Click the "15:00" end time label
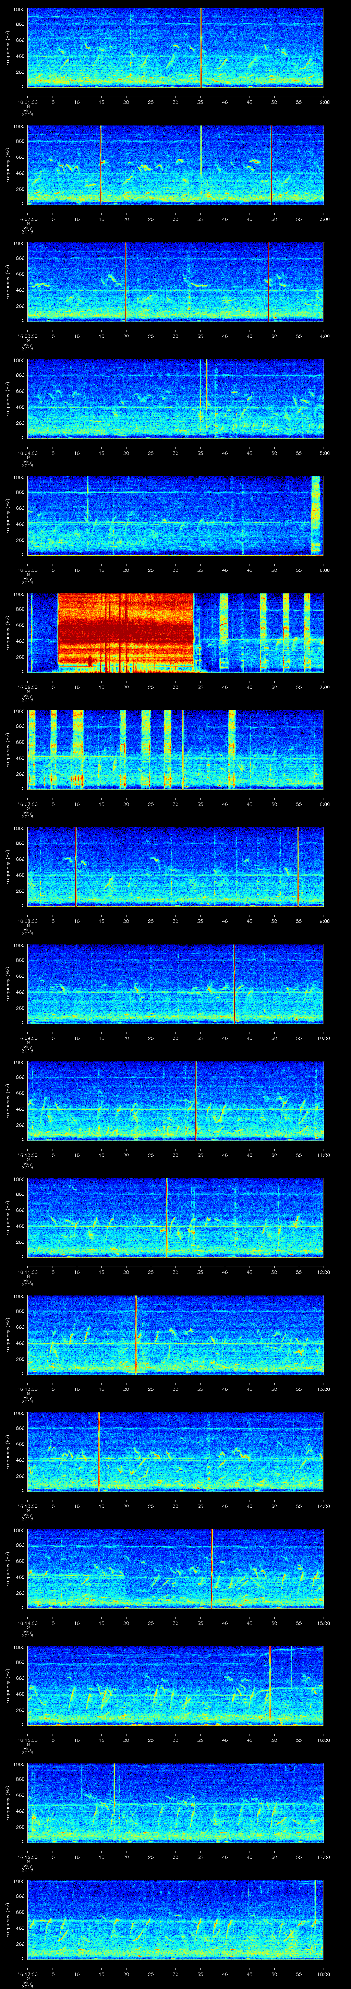The height and width of the screenshot is (1989, 351). click(x=324, y=1622)
